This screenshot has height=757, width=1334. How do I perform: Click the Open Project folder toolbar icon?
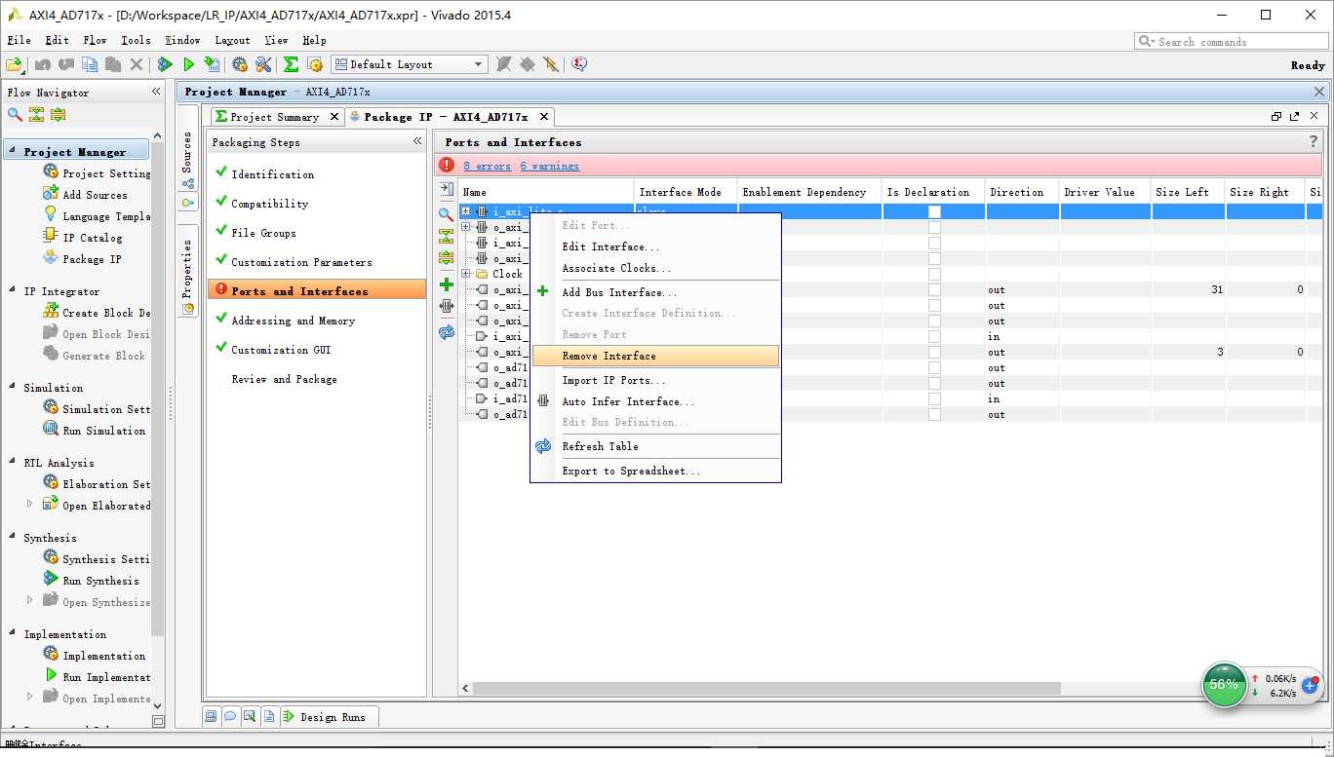tap(14, 64)
